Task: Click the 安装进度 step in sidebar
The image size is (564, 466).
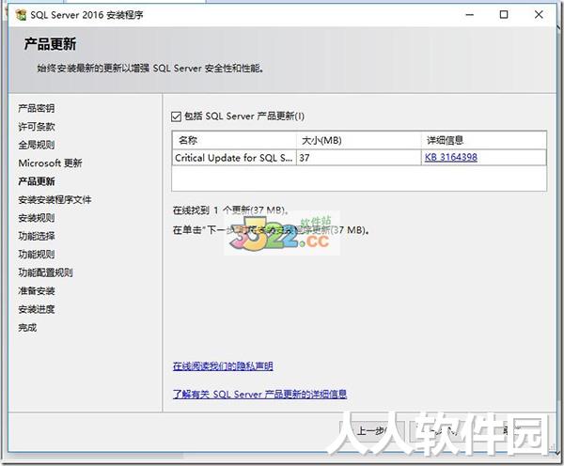Action: click(37, 309)
